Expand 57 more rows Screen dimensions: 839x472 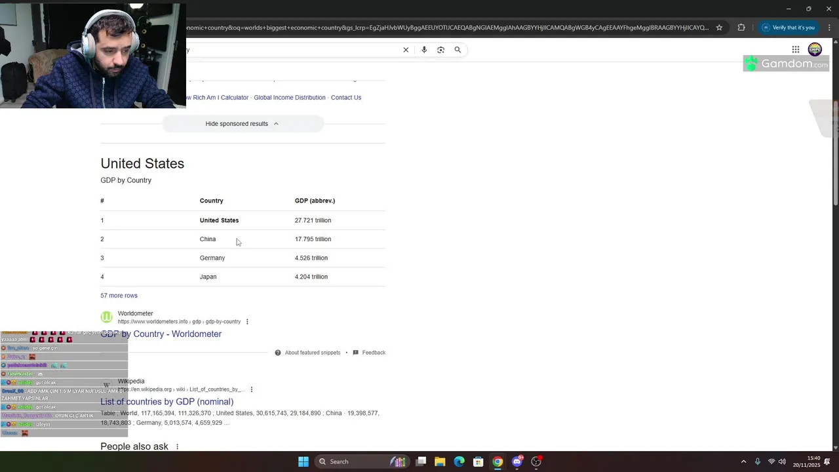119,296
